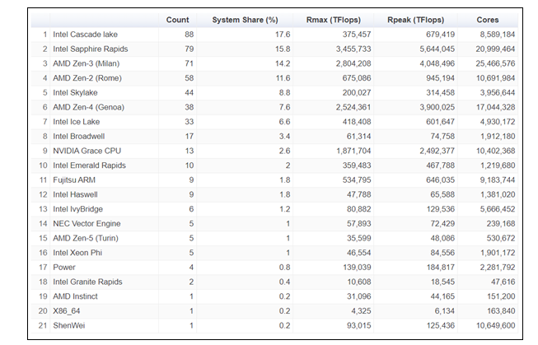Select the NVIDIA Grace CPU row name
Image resolution: width=538 pixels, height=345 pixels.
tap(87, 151)
